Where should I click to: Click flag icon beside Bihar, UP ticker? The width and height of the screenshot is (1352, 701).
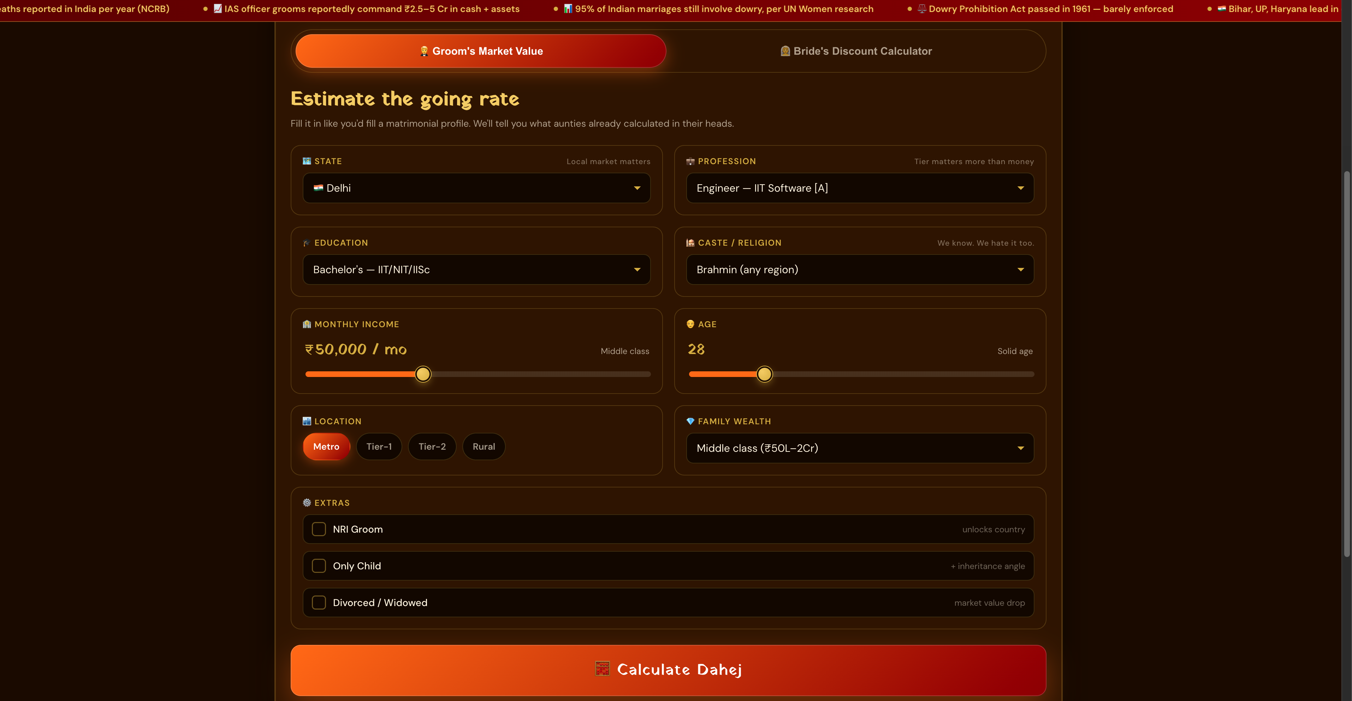(1222, 9)
